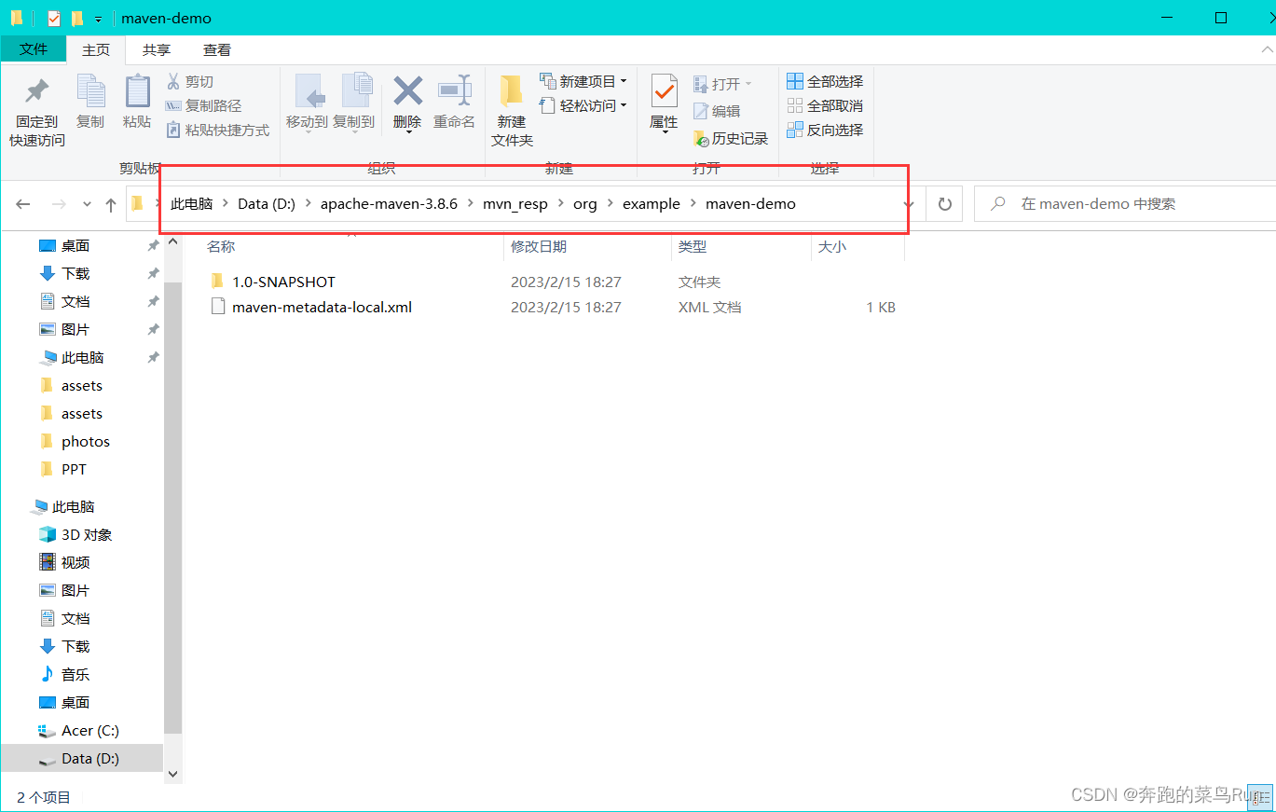
Task: Open the photos folder in navigation pane
Action: pos(85,442)
